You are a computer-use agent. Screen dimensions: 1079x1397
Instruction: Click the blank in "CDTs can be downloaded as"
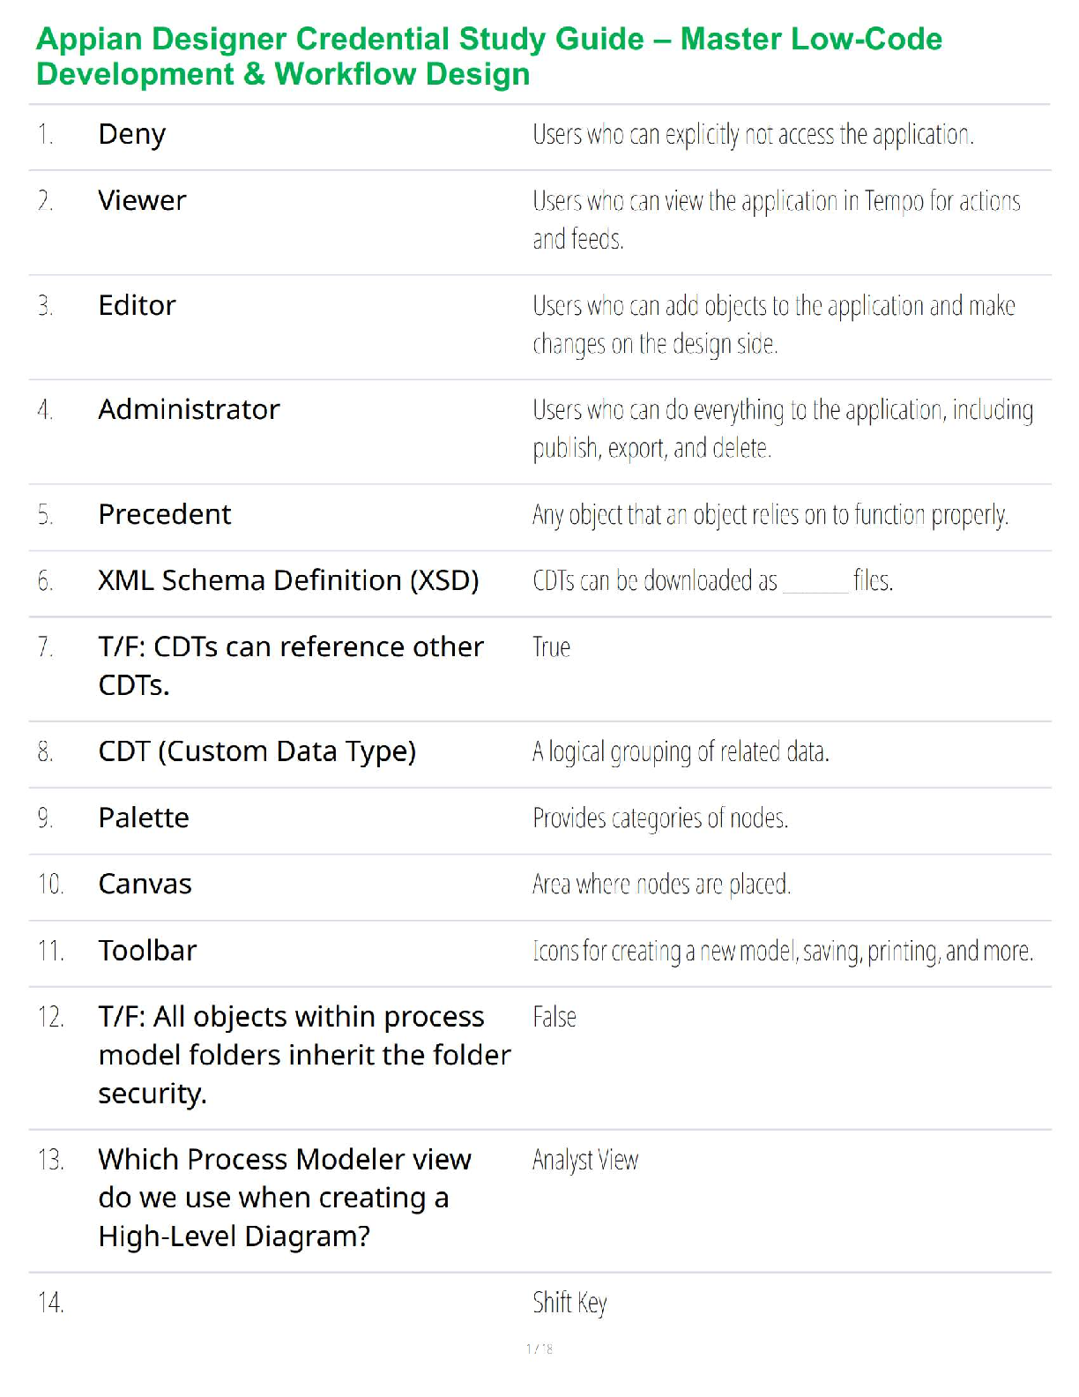point(815,584)
